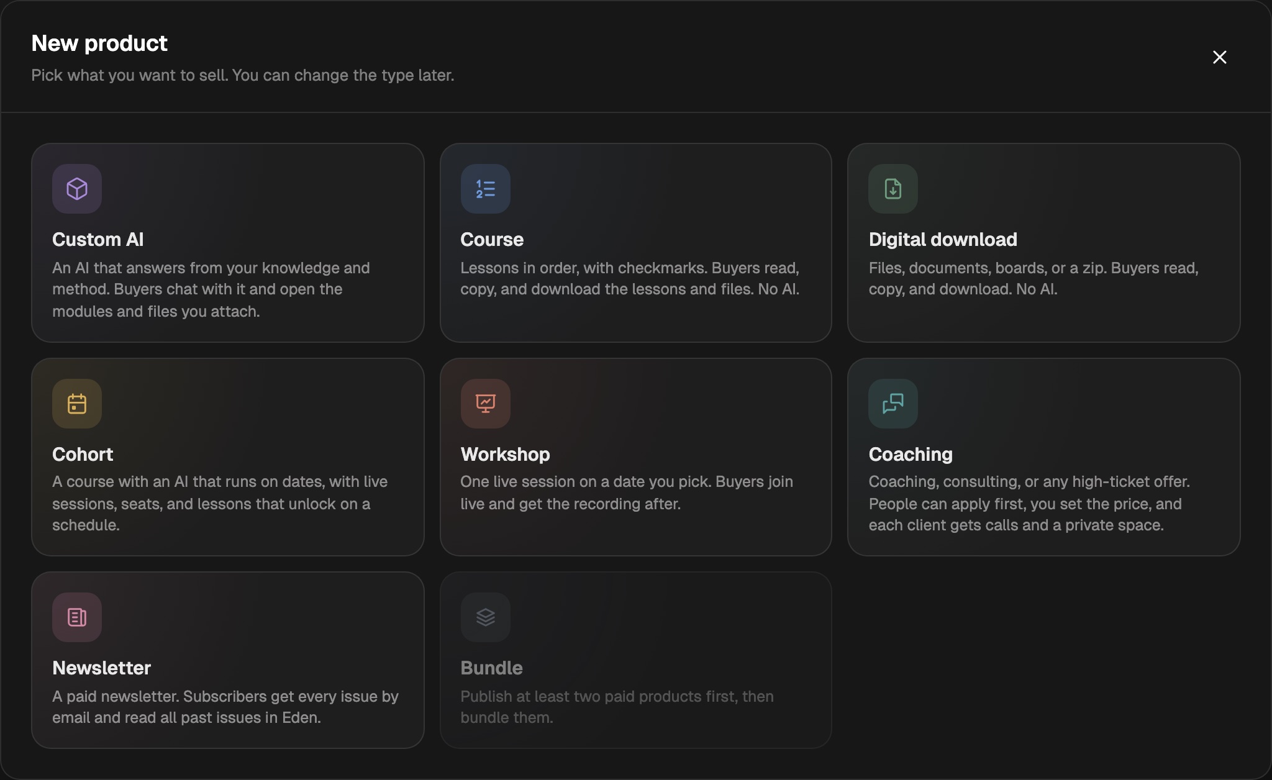The width and height of the screenshot is (1272, 780).
Task: Pick the Digital download title
Action: pos(943,240)
